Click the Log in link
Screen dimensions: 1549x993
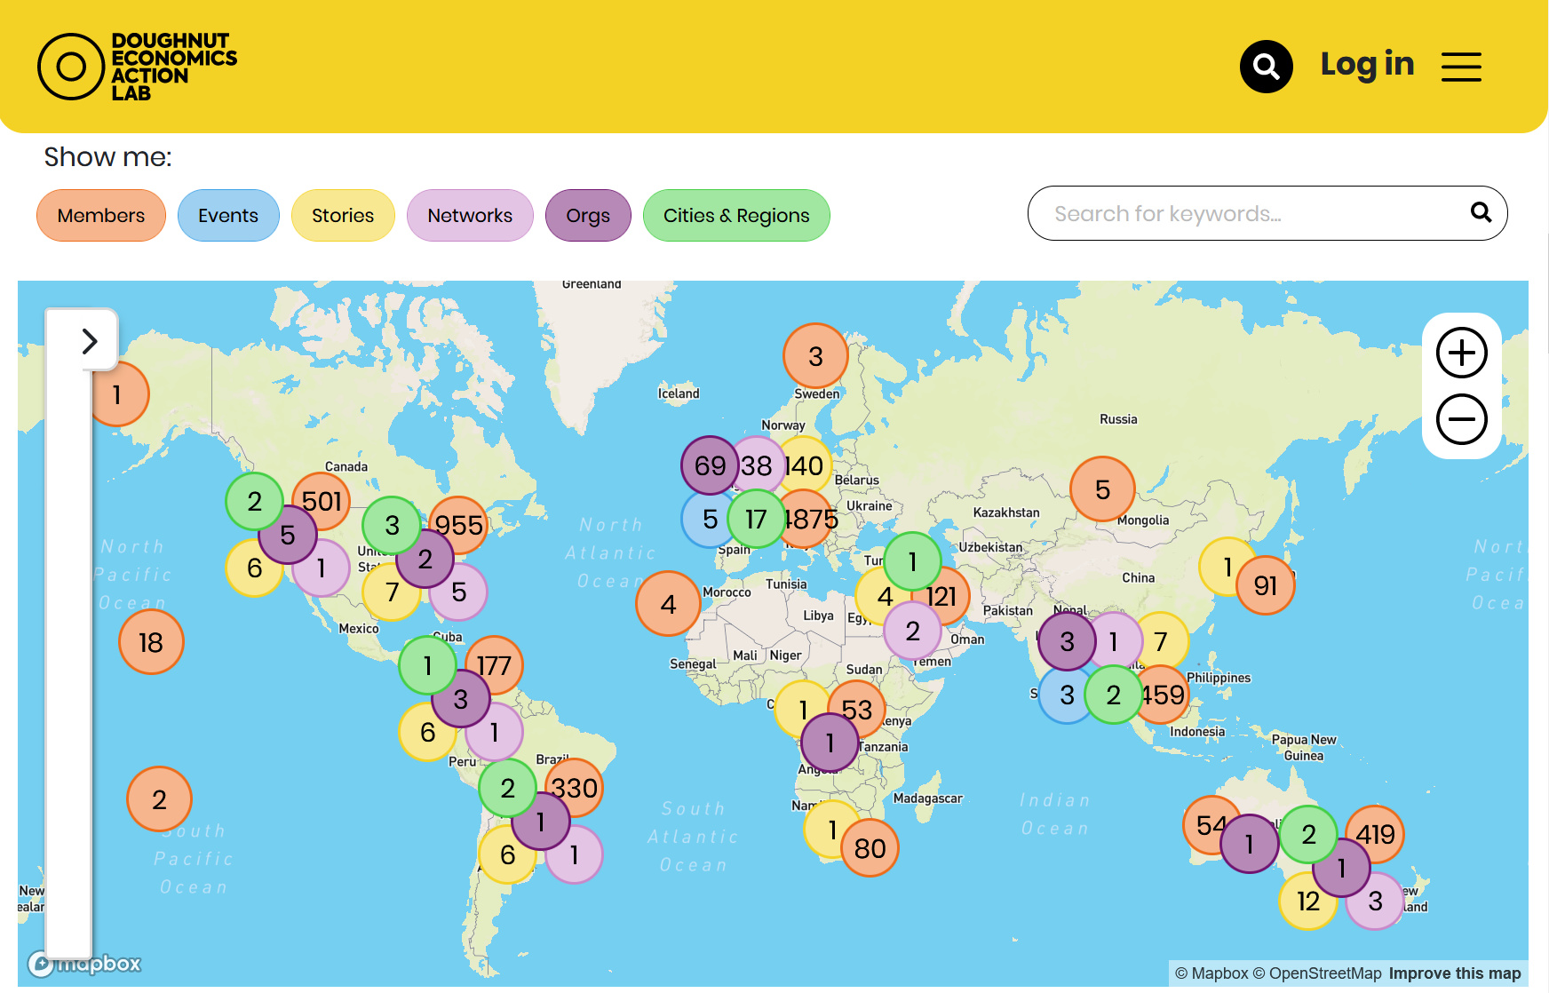click(x=1367, y=65)
